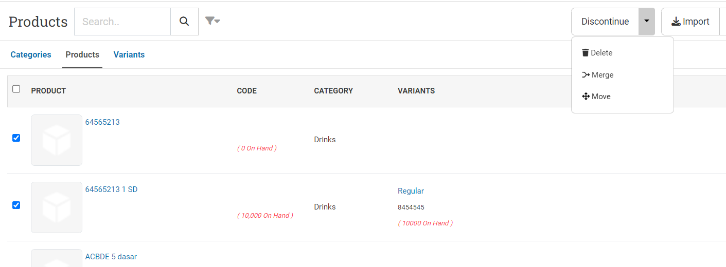
Task: Click the magnifying glass search icon
Action: 184,22
